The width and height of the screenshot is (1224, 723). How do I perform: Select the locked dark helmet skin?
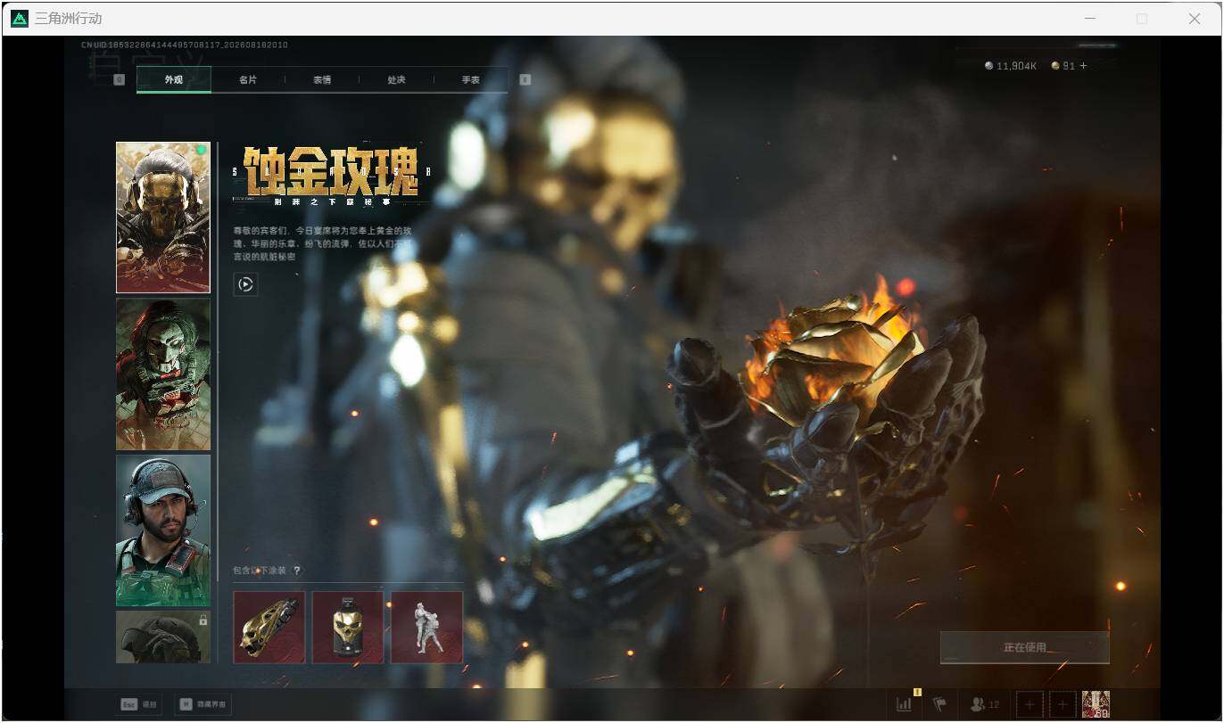pos(163,637)
